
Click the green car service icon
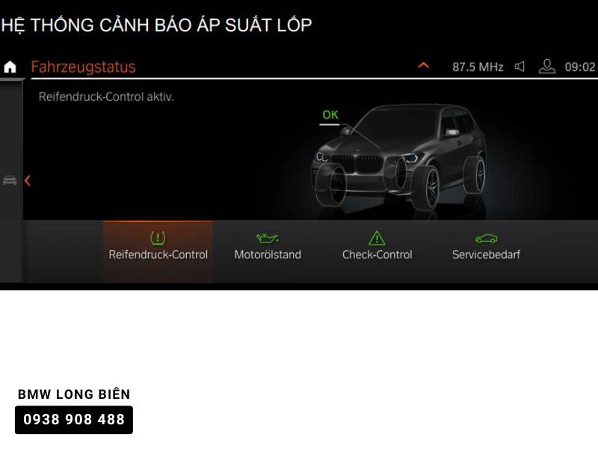coord(487,239)
